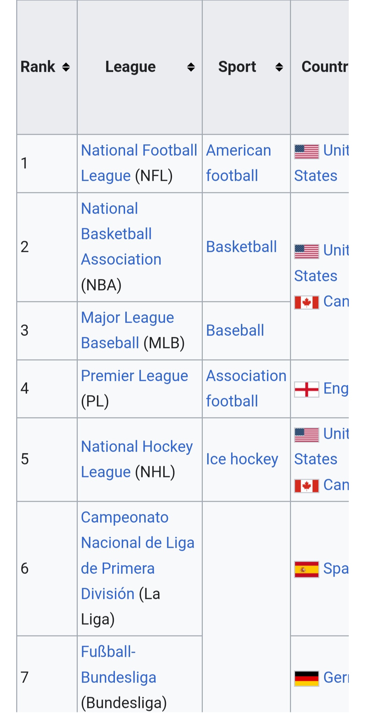Open Premier League link
Viewport: 365px width, 713px height.
[135, 376]
